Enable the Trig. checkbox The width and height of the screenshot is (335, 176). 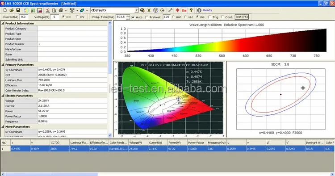point(209,17)
